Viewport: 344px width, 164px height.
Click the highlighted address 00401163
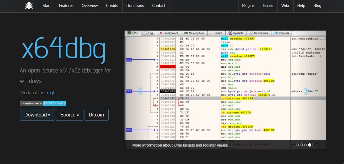pos(168,49)
